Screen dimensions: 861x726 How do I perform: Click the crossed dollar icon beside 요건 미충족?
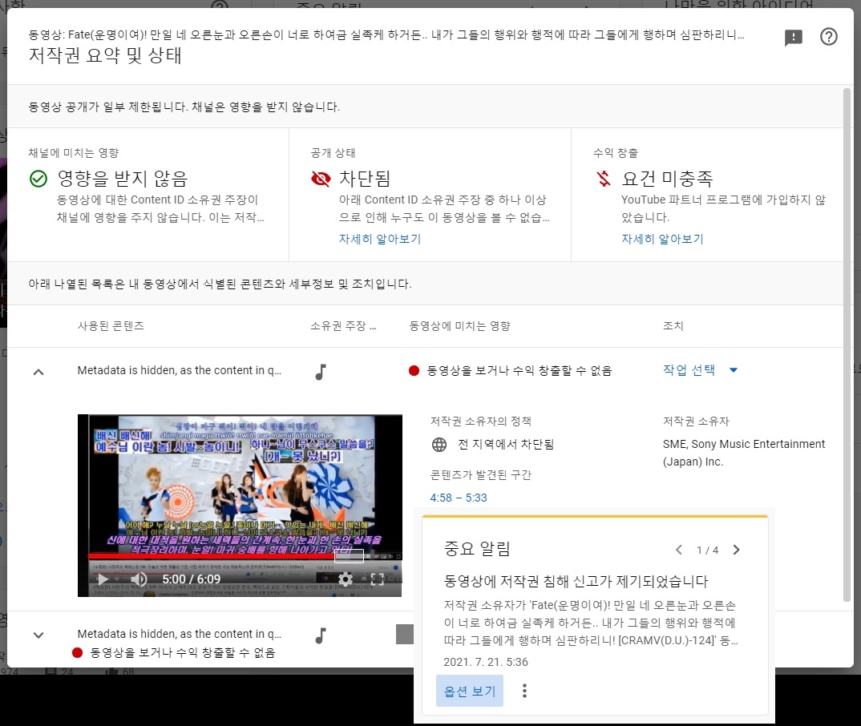point(604,179)
